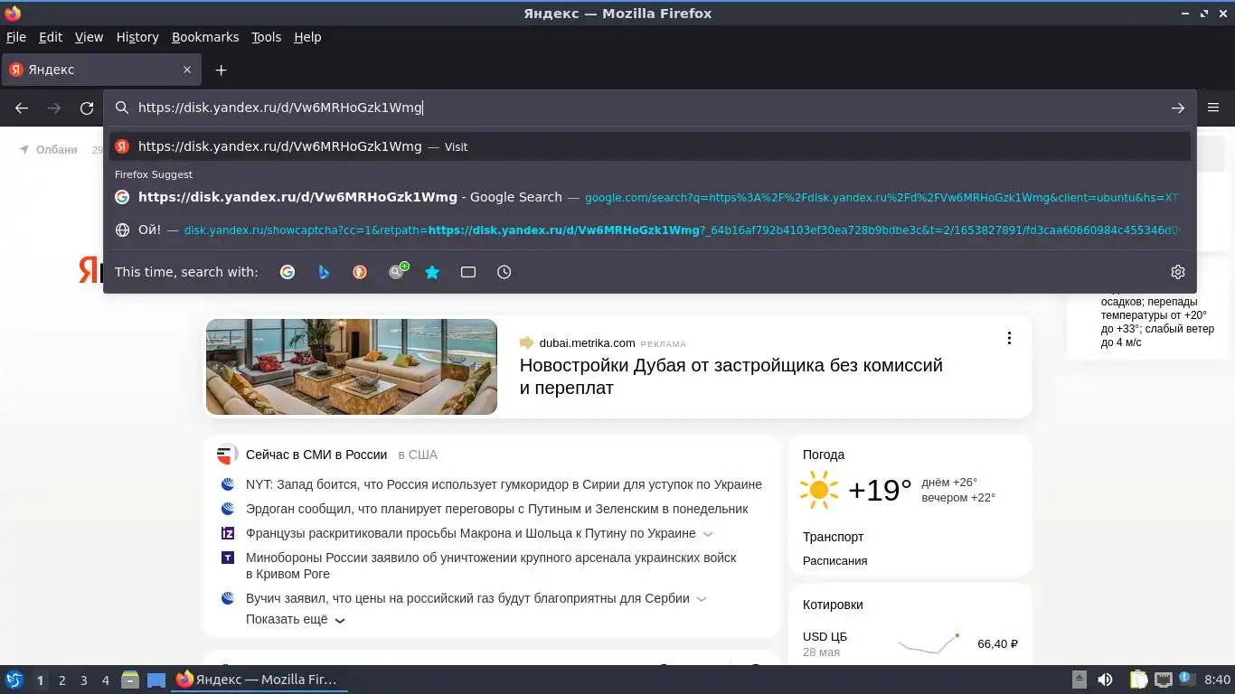Open the Расписания link
This screenshot has width=1235, height=694.
coord(835,560)
